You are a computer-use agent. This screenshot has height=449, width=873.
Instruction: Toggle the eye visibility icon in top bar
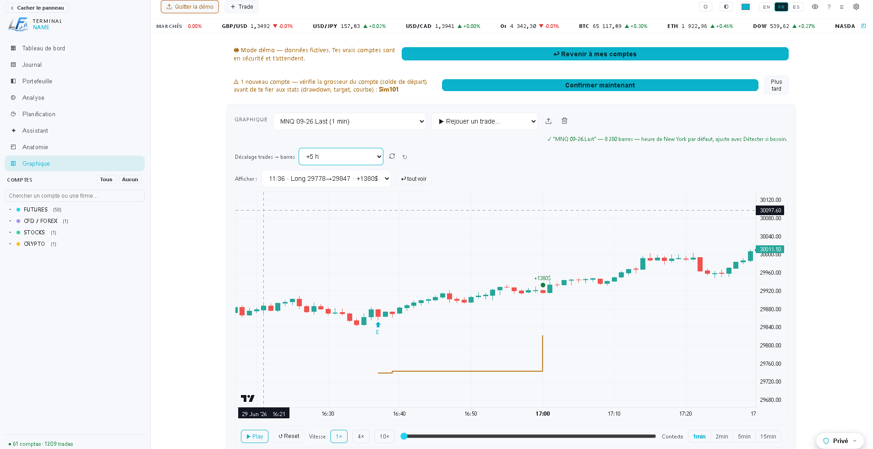815,7
